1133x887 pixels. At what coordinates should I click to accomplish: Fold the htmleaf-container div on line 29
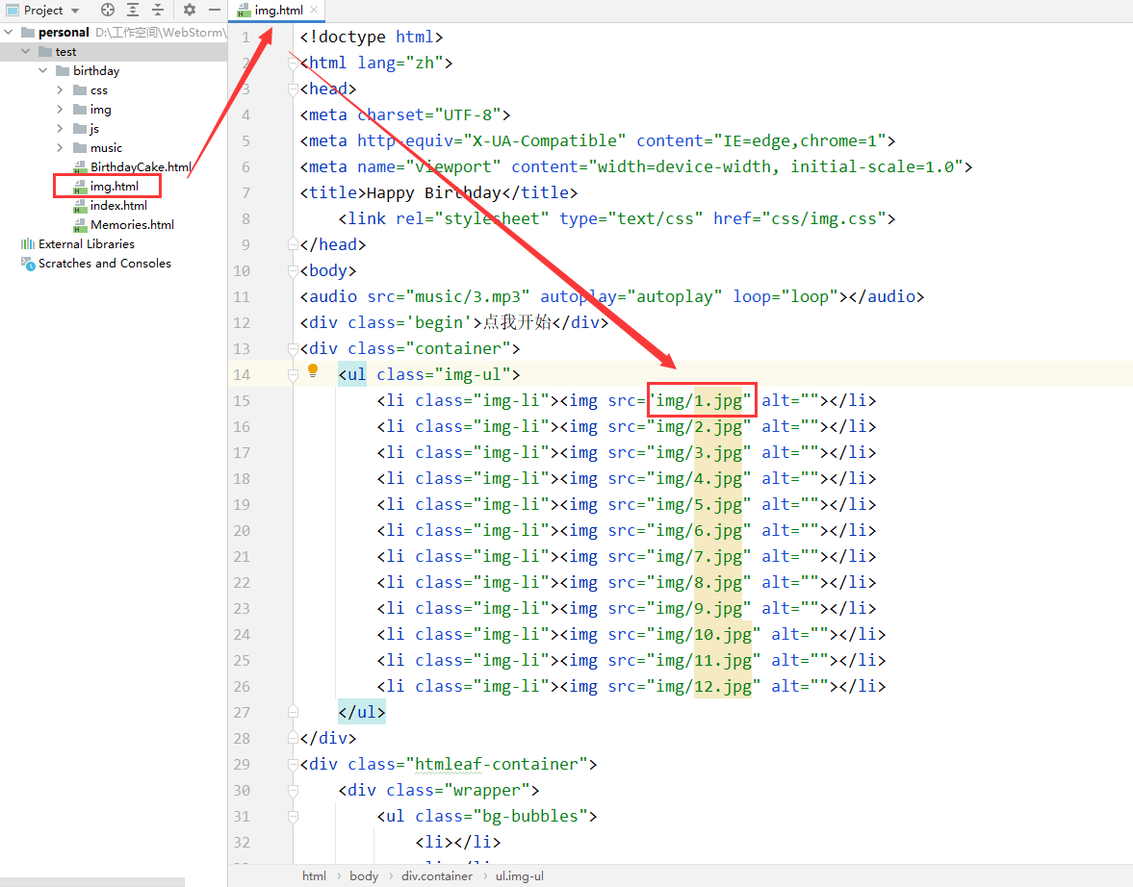293,764
